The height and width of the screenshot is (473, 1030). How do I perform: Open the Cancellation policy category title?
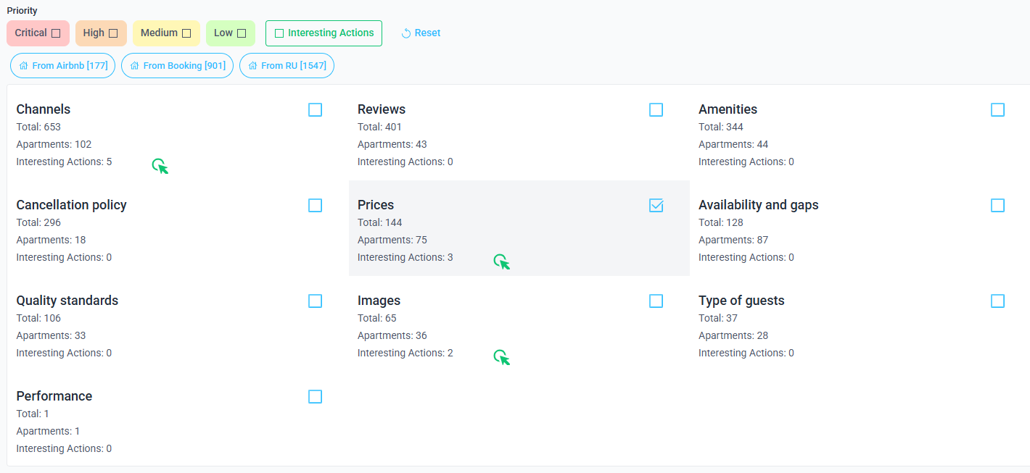pos(71,205)
